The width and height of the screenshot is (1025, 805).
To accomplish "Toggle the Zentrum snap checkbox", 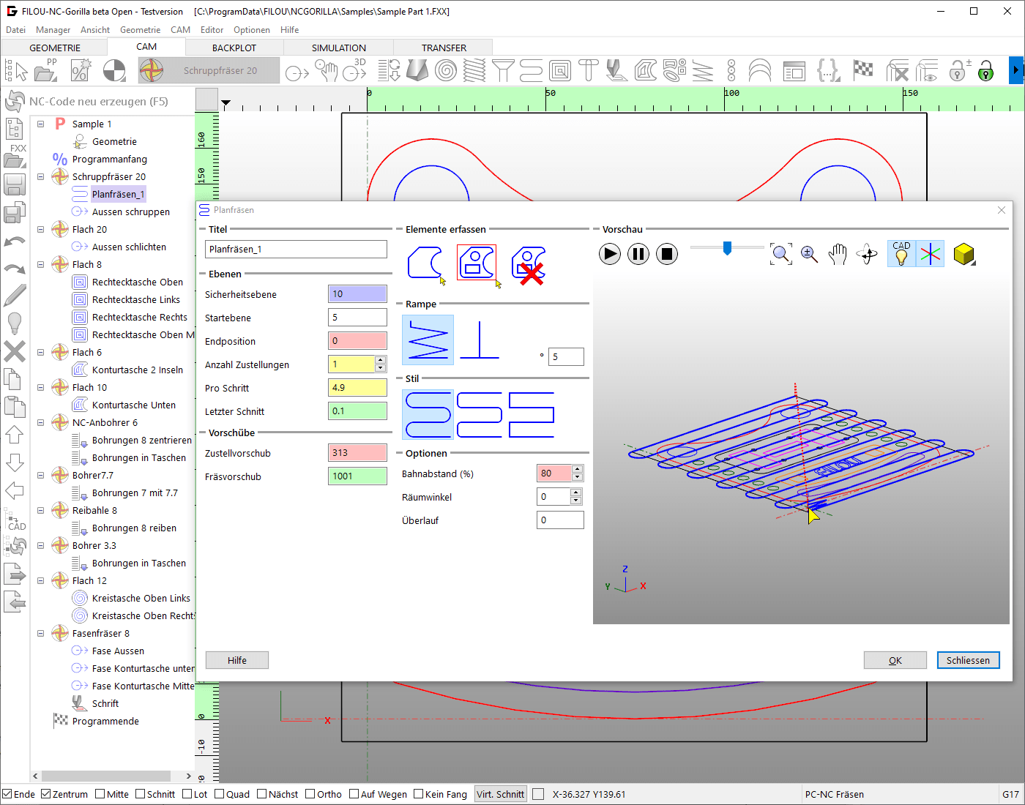I will pos(46,794).
